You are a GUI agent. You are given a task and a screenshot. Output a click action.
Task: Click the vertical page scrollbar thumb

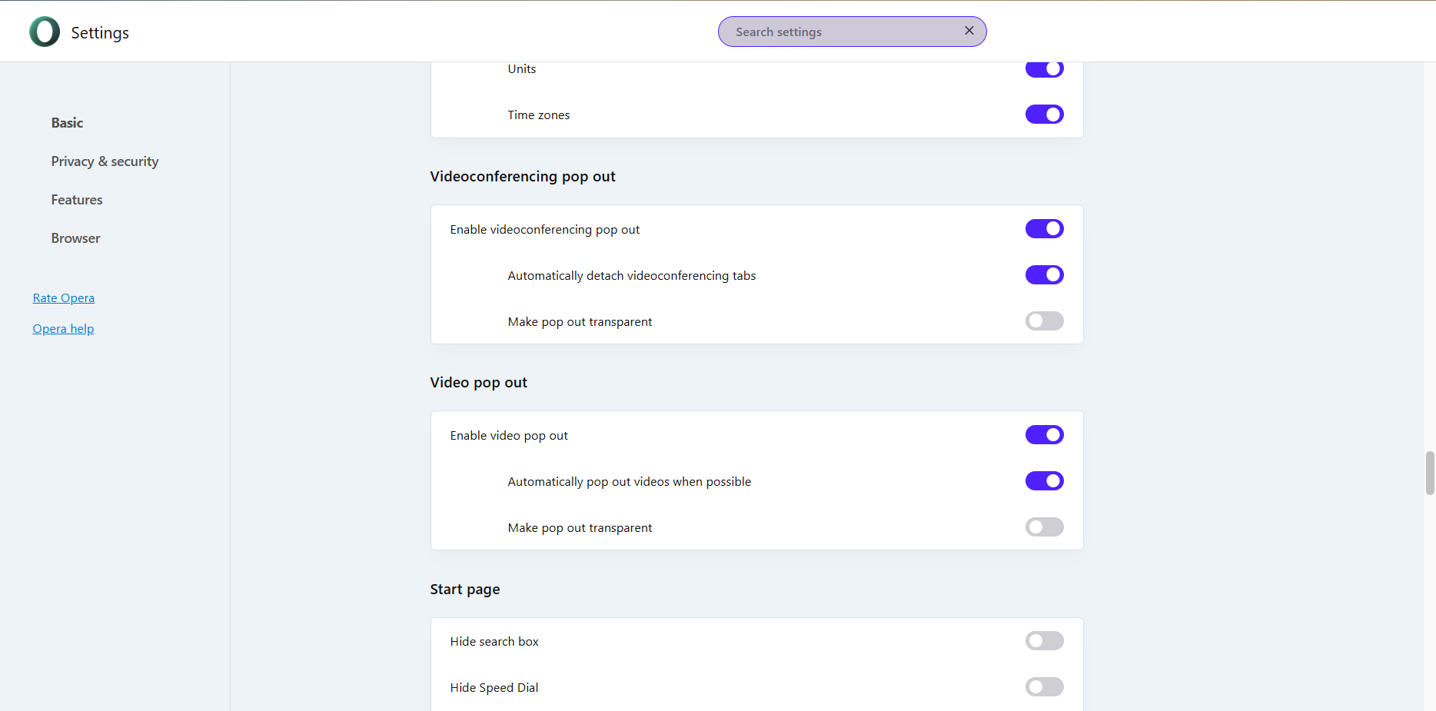pyautogui.click(x=1429, y=473)
